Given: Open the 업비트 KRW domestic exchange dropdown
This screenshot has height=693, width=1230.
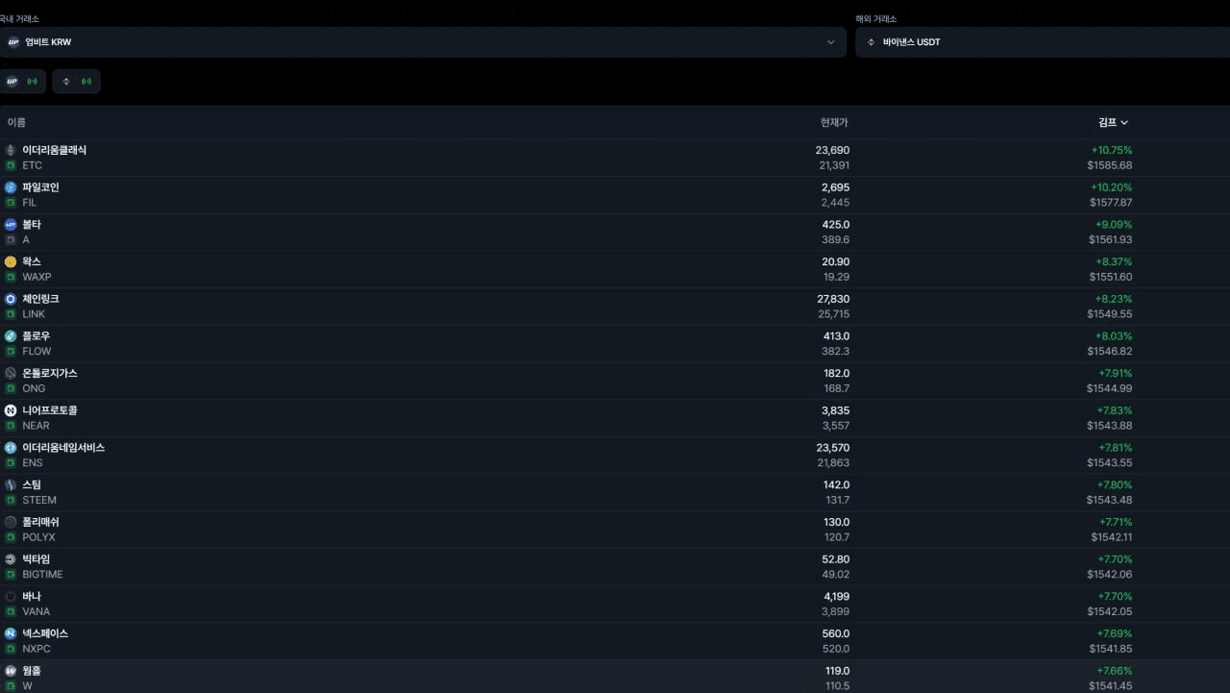Looking at the screenshot, I should point(423,42).
